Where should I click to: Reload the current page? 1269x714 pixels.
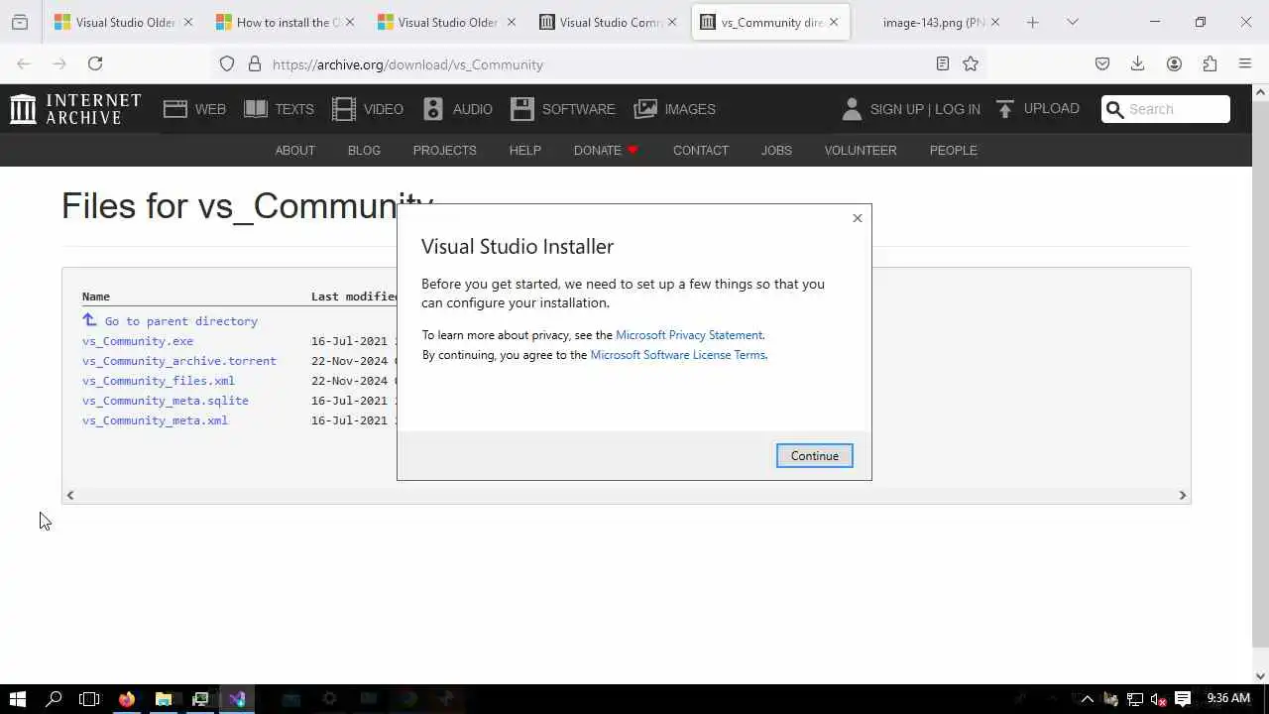coord(95,63)
